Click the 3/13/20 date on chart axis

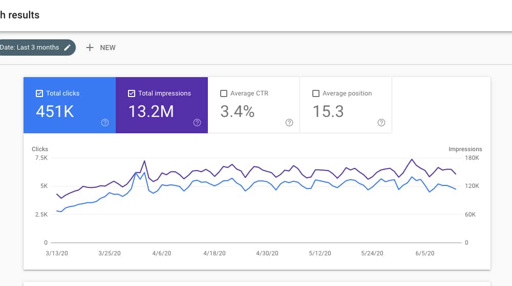56,253
